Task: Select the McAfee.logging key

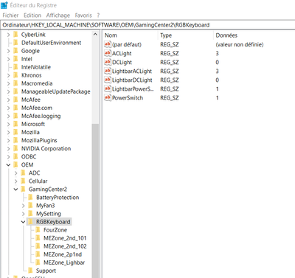Action: click(41, 116)
